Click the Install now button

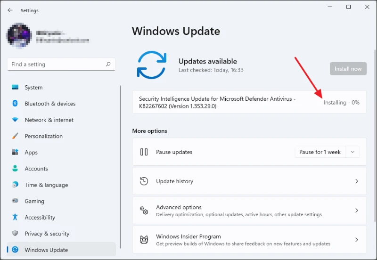(x=348, y=69)
